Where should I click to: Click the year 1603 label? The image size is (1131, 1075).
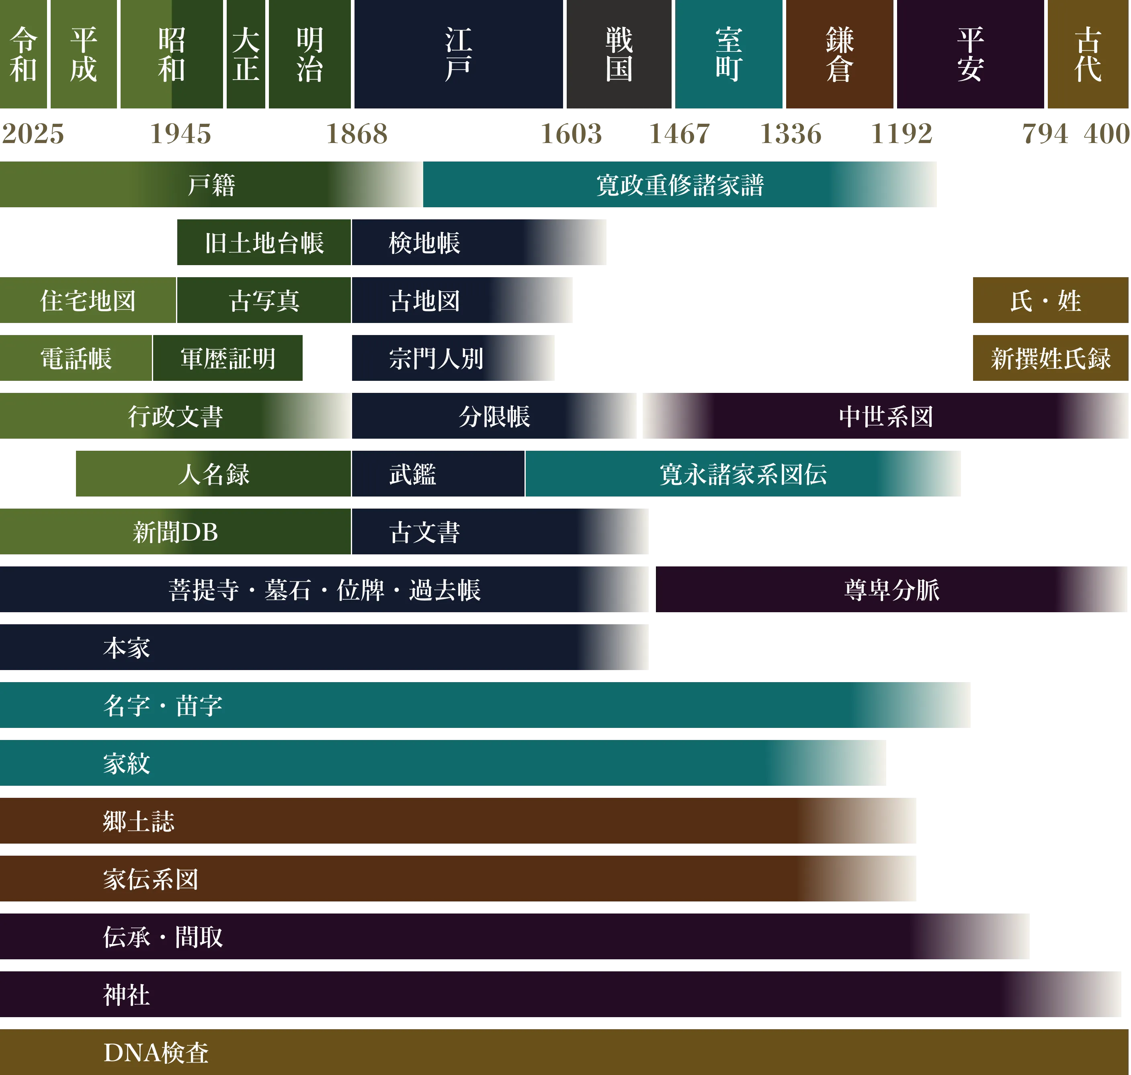572,133
